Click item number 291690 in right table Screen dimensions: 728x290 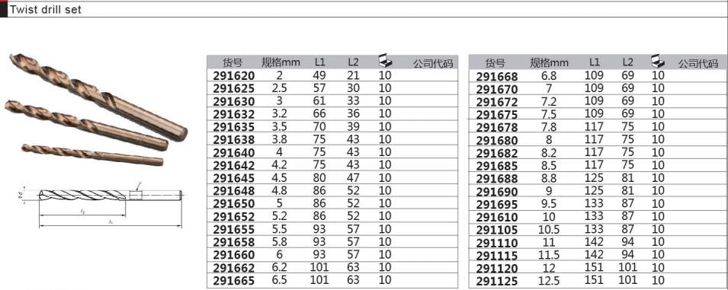pyautogui.click(x=497, y=191)
